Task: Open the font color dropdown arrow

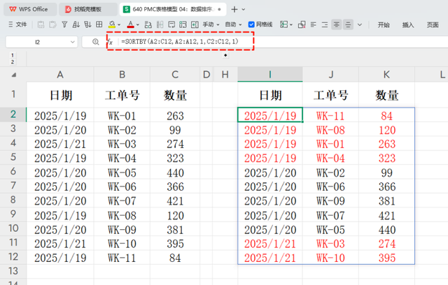Action: point(138,24)
